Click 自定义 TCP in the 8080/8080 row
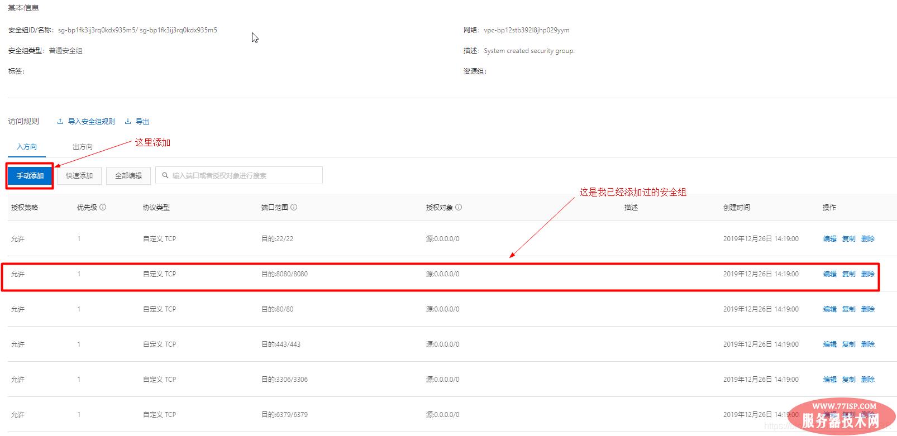Viewport: 897px width, 436px height. 159,274
